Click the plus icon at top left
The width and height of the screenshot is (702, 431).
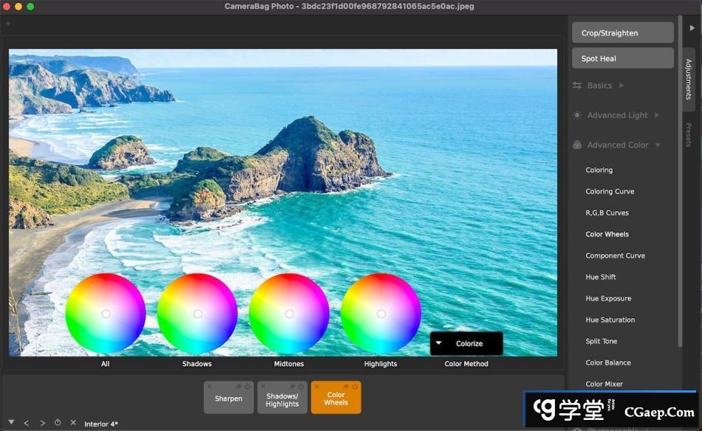(8, 24)
